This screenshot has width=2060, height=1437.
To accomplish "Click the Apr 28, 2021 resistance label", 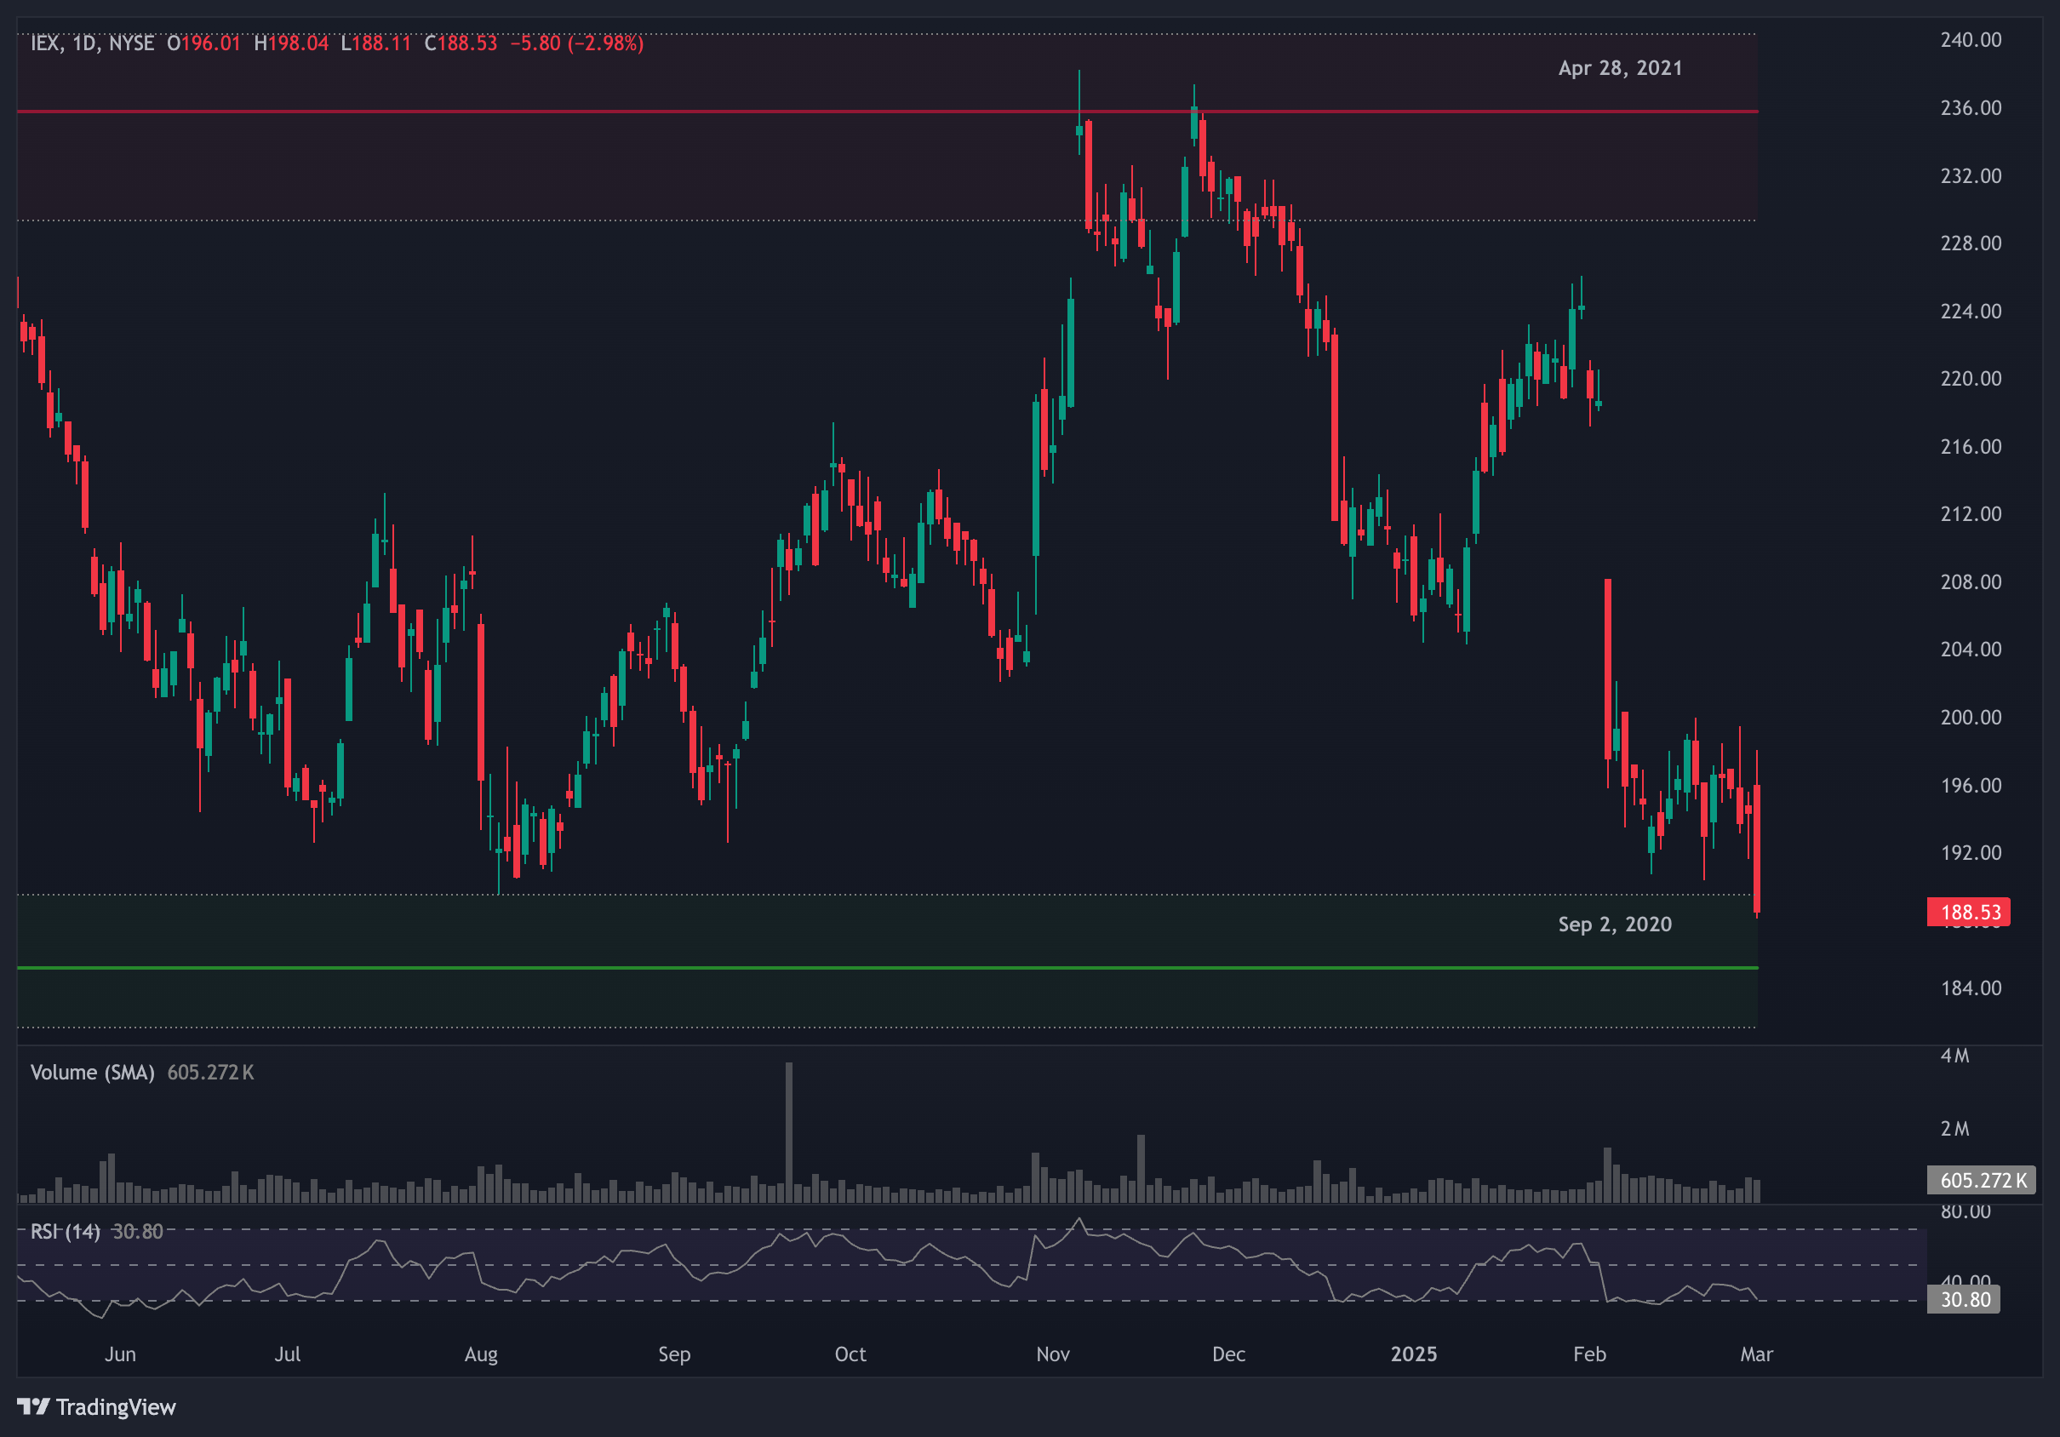I will pos(1621,68).
